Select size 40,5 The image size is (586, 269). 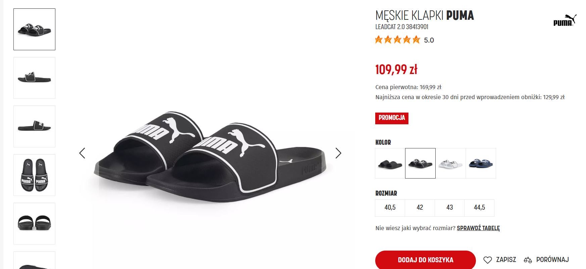(390, 208)
